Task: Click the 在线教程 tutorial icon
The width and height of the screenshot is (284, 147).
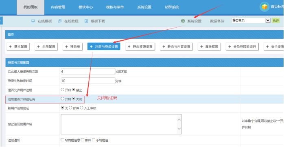Action: 59,21
